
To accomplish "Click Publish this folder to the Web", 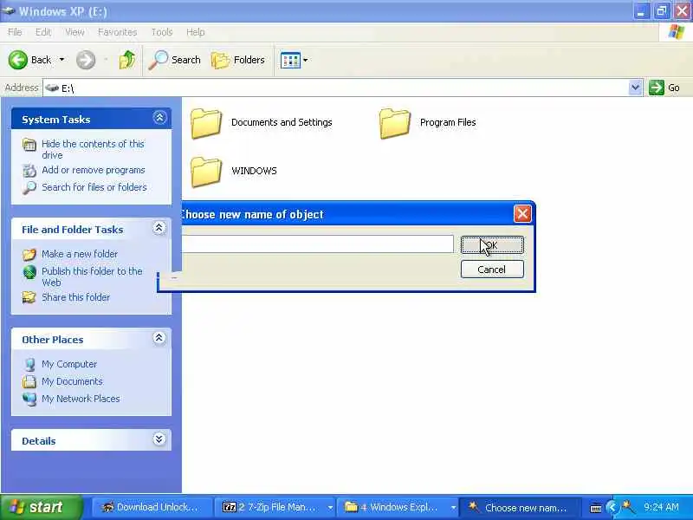I will point(92,276).
